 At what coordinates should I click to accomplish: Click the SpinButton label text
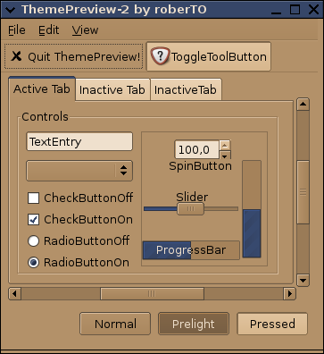[x=200, y=166]
